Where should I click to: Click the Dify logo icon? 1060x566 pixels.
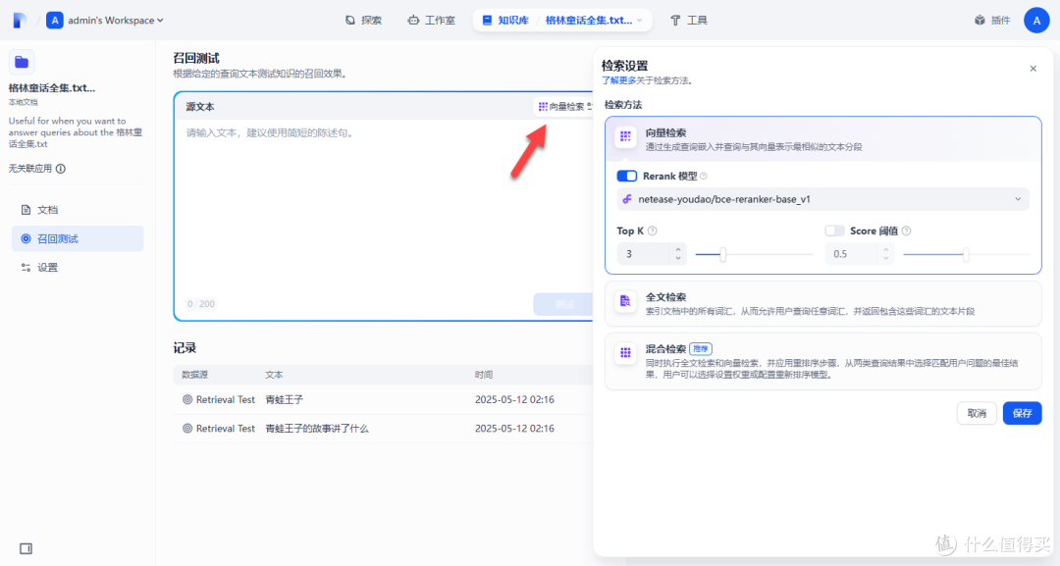tap(20, 21)
